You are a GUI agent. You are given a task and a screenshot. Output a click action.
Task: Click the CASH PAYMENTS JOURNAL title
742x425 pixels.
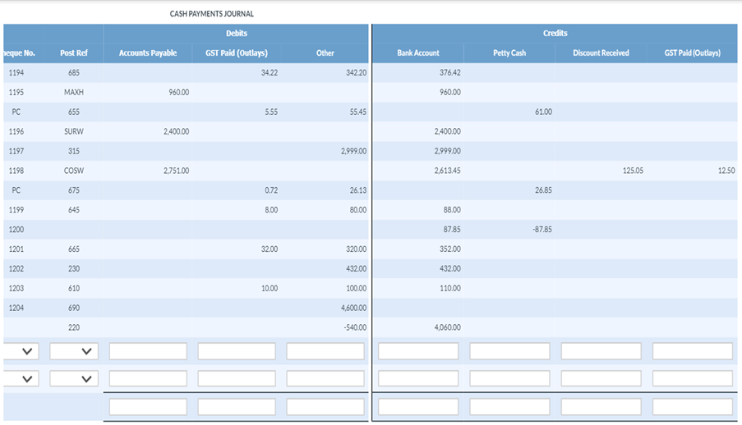pyautogui.click(x=211, y=14)
